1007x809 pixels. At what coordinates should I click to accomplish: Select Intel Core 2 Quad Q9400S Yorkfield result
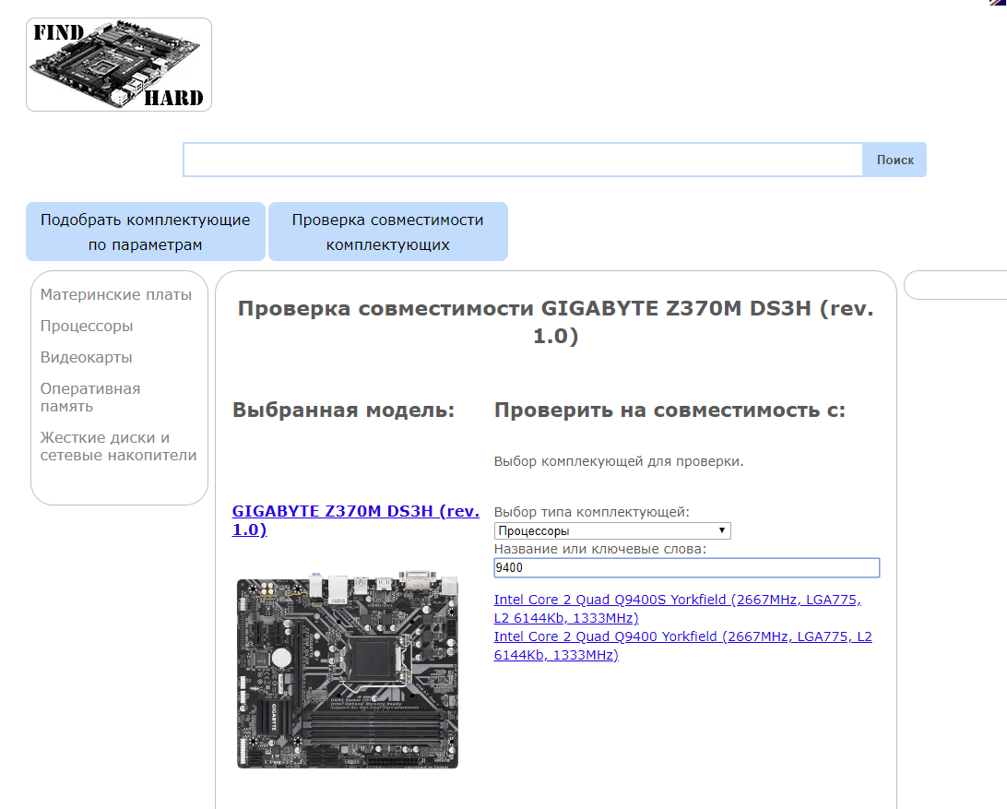point(678,609)
